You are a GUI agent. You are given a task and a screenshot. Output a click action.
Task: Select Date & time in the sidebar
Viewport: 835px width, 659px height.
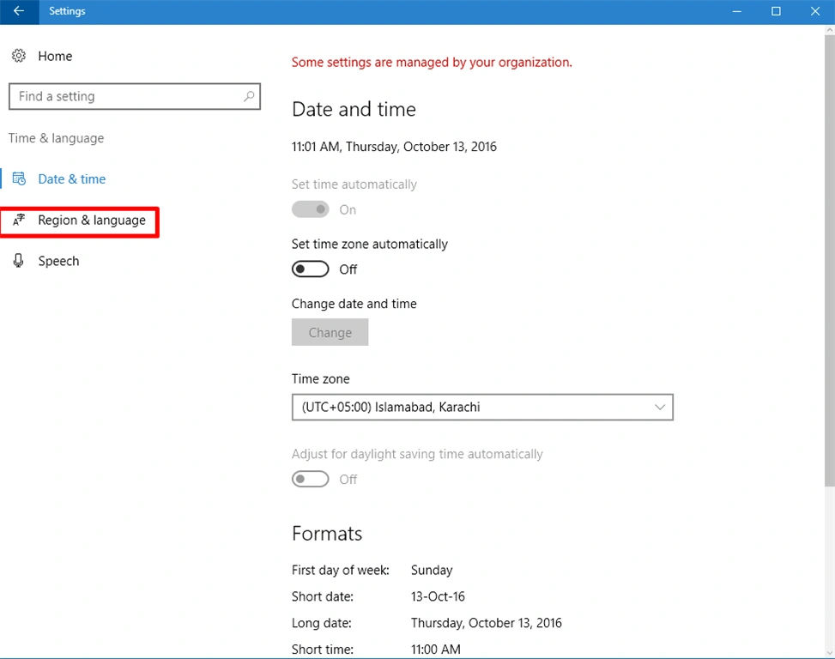coord(72,178)
